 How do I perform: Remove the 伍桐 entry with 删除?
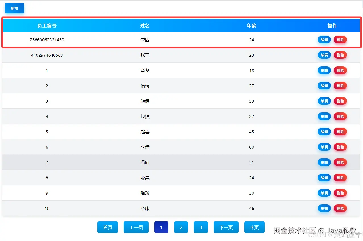tap(340, 86)
